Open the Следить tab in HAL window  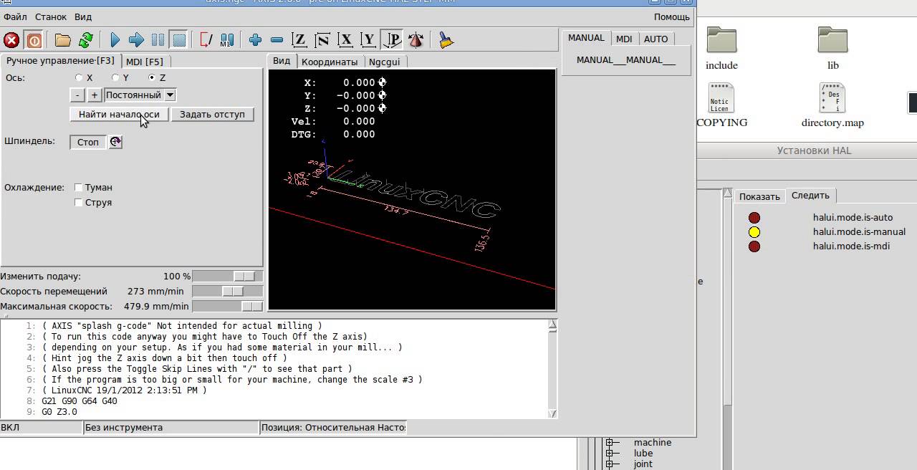810,196
